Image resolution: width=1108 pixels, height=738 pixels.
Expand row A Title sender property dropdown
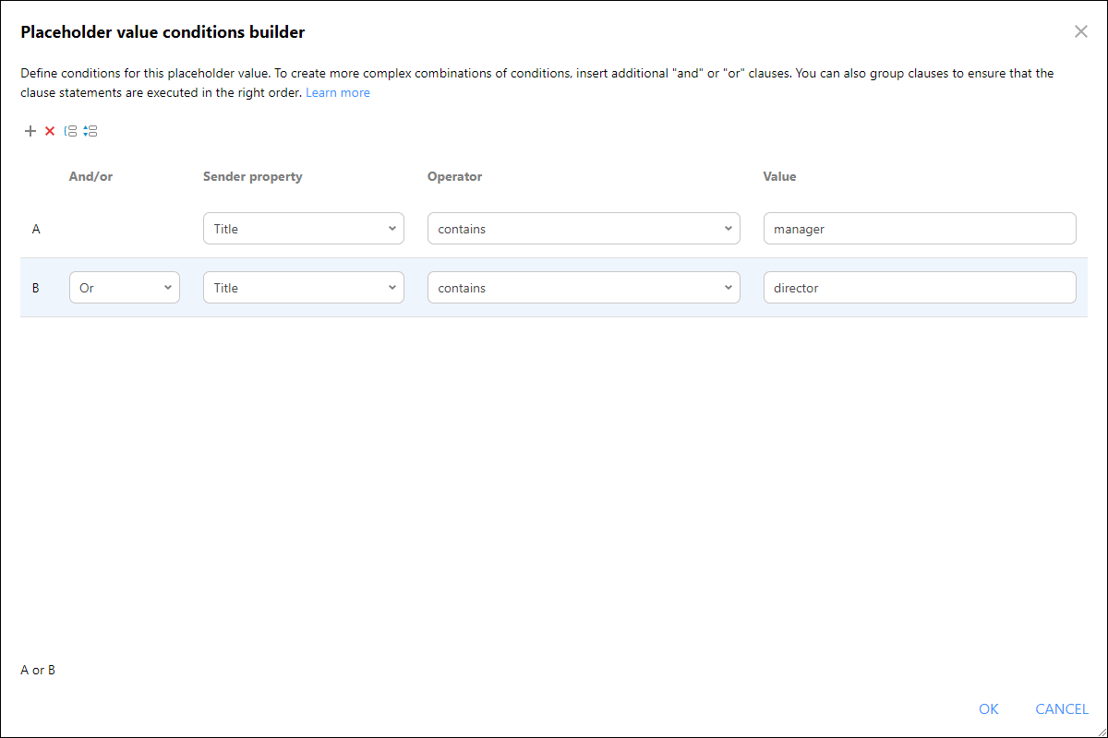(304, 229)
